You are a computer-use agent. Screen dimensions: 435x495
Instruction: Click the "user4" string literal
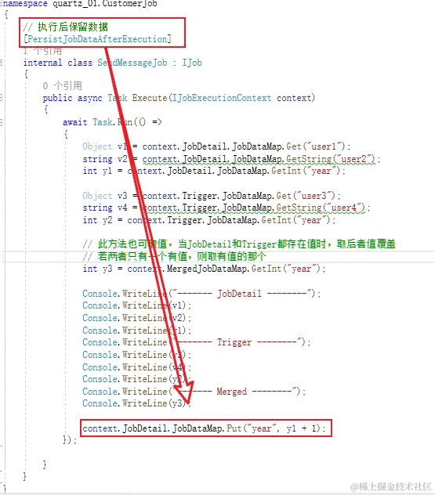pos(346,208)
